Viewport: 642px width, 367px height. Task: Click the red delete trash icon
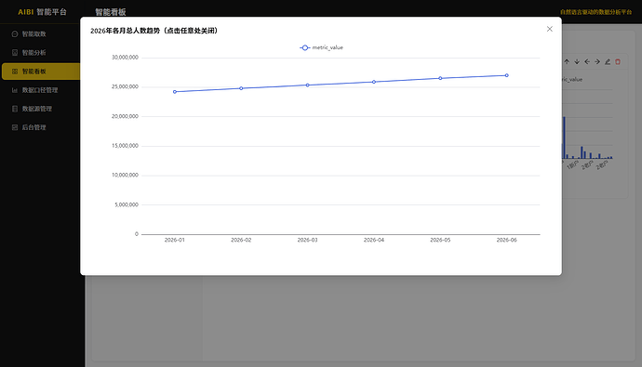(618, 61)
